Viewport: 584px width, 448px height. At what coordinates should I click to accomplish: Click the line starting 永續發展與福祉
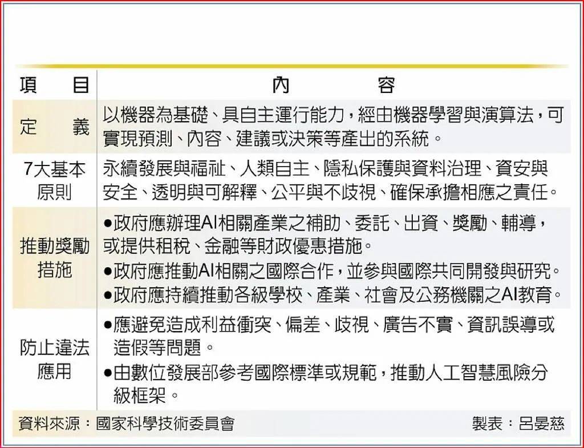click(x=325, y=169)
